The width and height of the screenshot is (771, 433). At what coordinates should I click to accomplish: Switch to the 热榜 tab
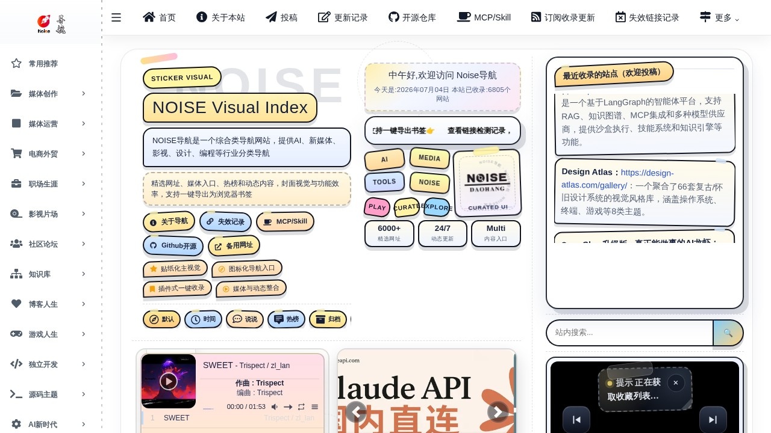[x=286, y=319]
